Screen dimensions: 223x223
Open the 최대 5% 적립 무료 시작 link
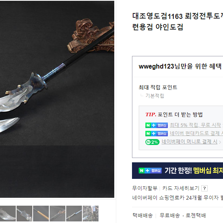click(x=196, y=125)
